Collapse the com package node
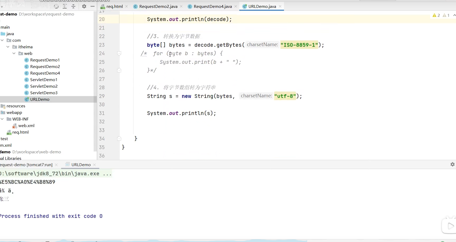This screenshot has width=456, height=242. point(2,40)
